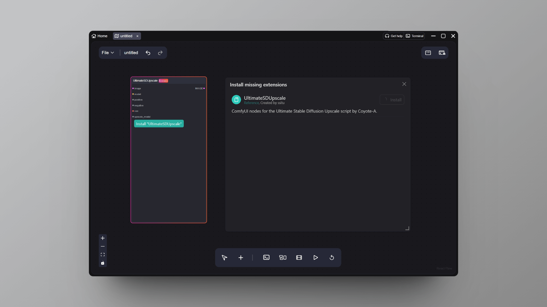Click the extension description text
The width and height of the screenshot is (547, 307).
coord(304,111)
